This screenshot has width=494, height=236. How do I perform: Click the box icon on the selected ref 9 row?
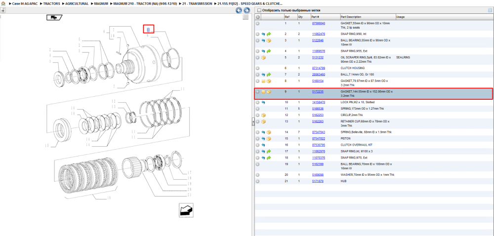269,92
